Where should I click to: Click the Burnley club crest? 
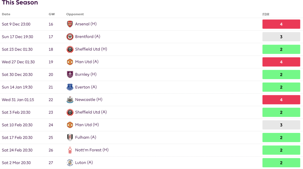[x=70, y=75]
